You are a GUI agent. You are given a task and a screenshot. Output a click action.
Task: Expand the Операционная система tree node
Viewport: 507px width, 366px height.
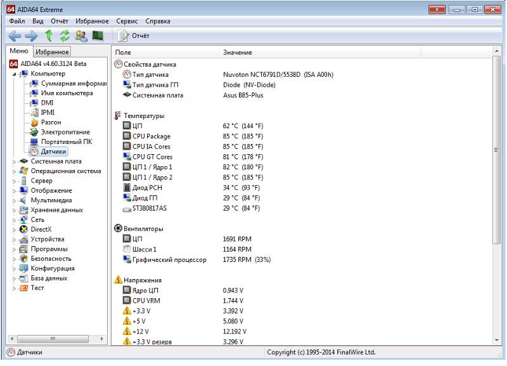pyautogui.click(x=14, y=171)
